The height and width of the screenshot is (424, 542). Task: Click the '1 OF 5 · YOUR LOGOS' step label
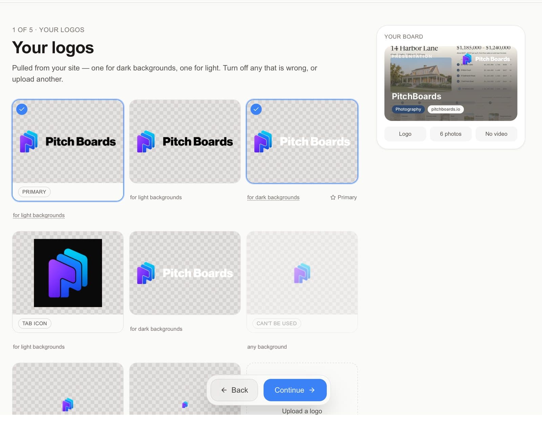coord(48,30)
